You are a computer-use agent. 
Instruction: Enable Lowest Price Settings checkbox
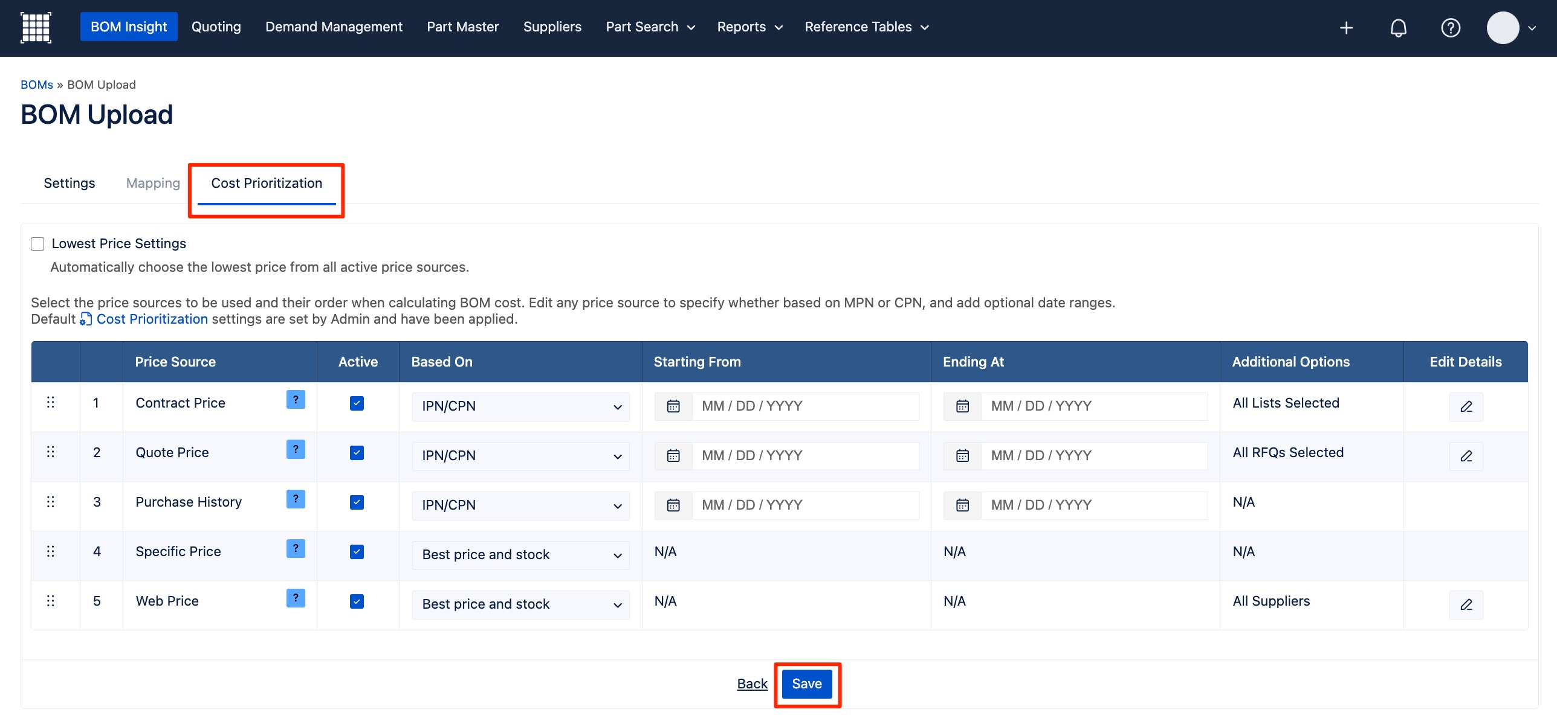[x=37, y=244]
